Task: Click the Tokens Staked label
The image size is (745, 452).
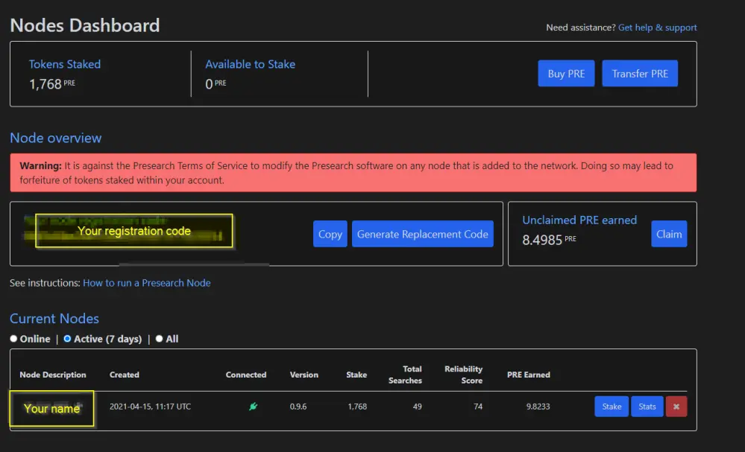Action: (x=65, y=64)
